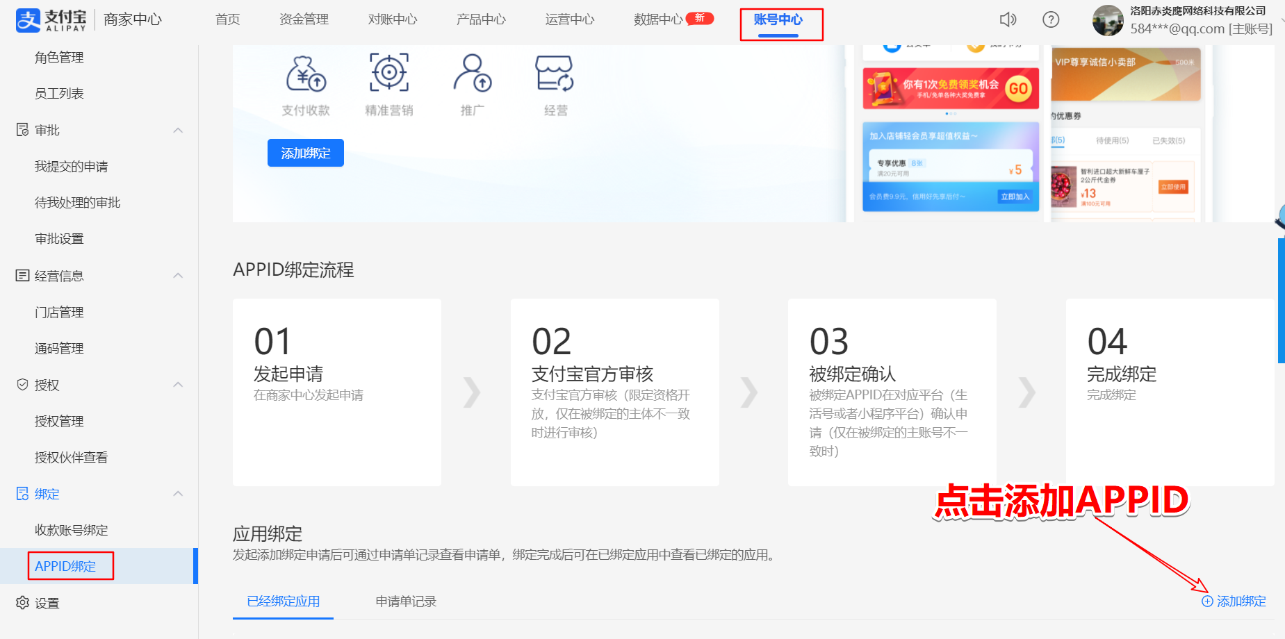Click the red GO promotion banner
The image size is (1285, 639).
[951, 88]
